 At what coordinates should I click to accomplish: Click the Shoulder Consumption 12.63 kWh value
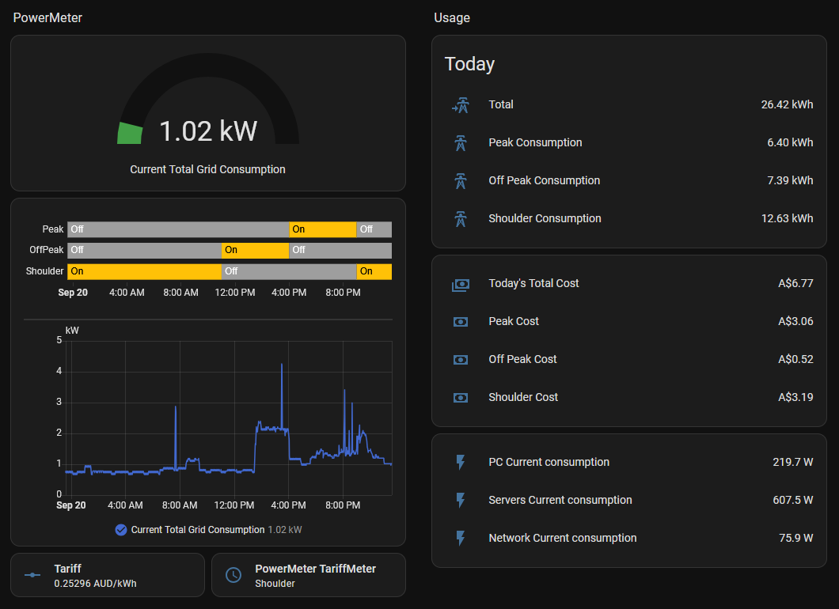coord(787,218)
